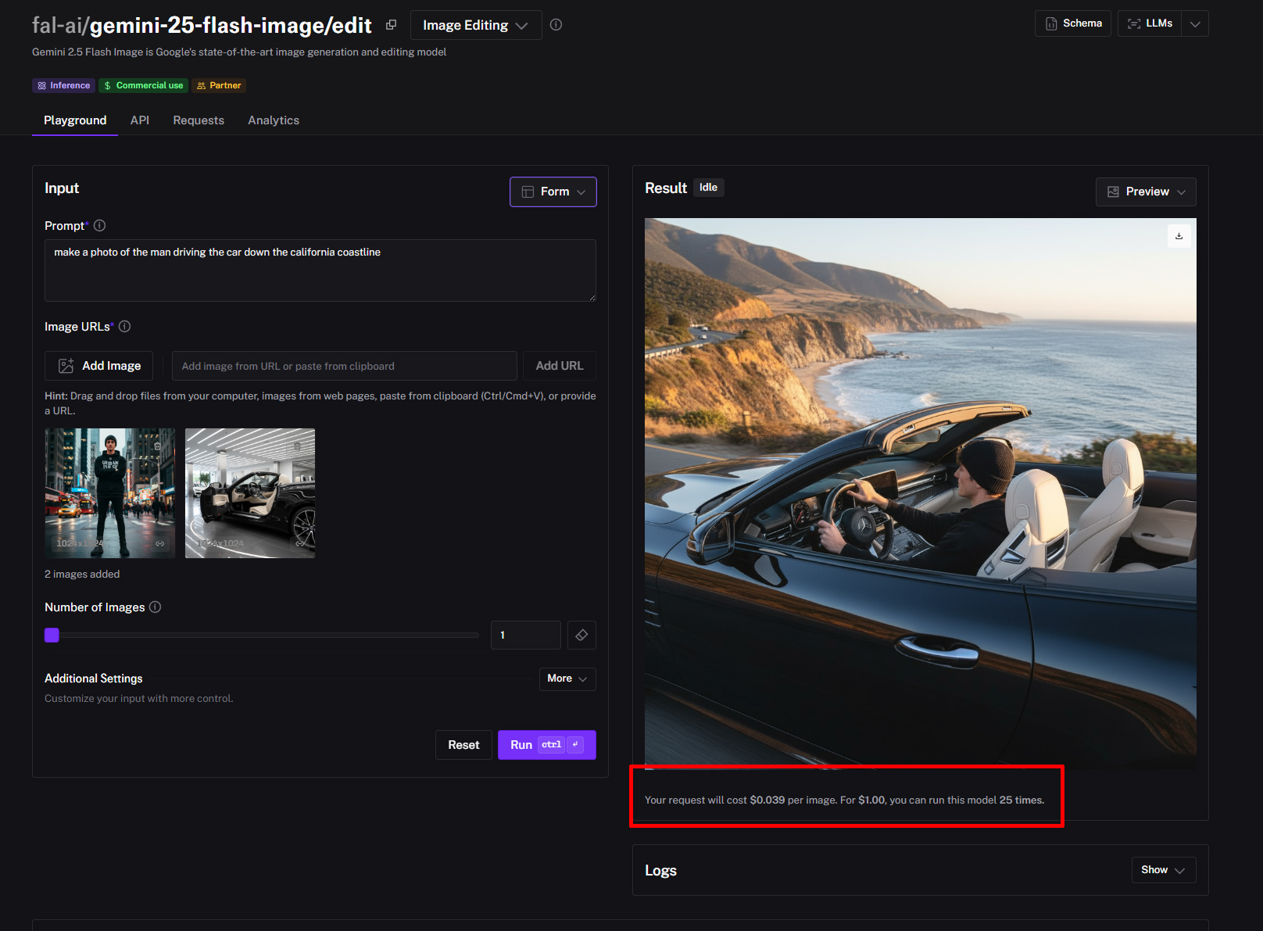Delete the man in city image
1263x931 pixels.
[x=157, y=446]
